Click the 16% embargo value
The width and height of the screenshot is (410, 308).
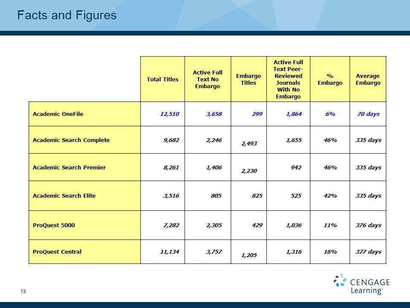[330, 252]
